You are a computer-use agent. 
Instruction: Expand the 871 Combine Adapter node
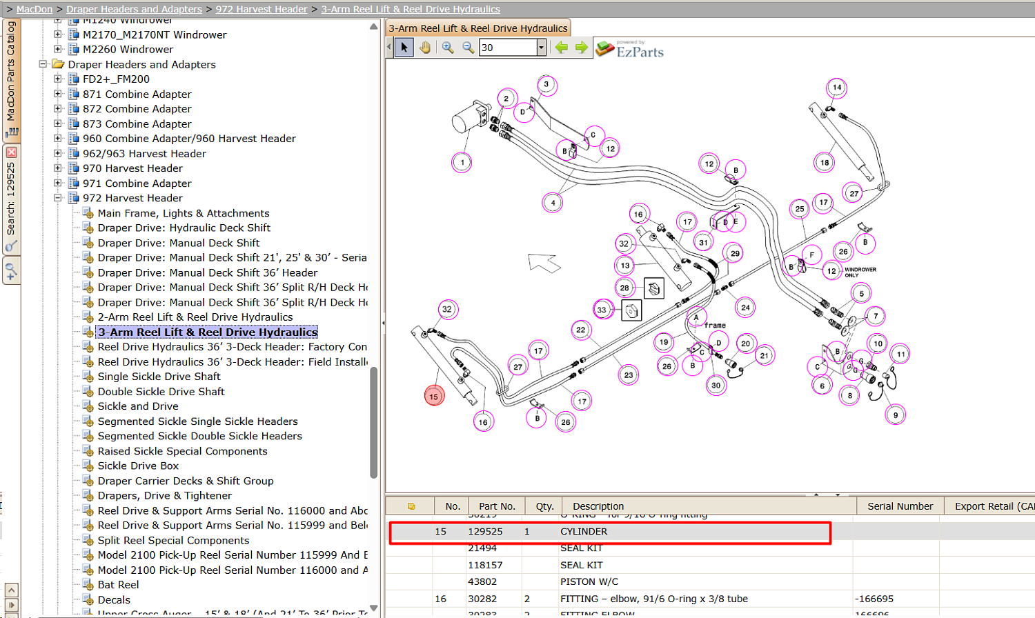(x=58, y=94)
